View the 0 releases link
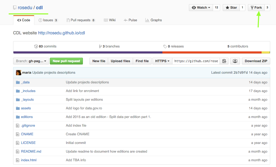Image resolution: width=276 pixels, height=167 pixels. click(x=174, y=46)
